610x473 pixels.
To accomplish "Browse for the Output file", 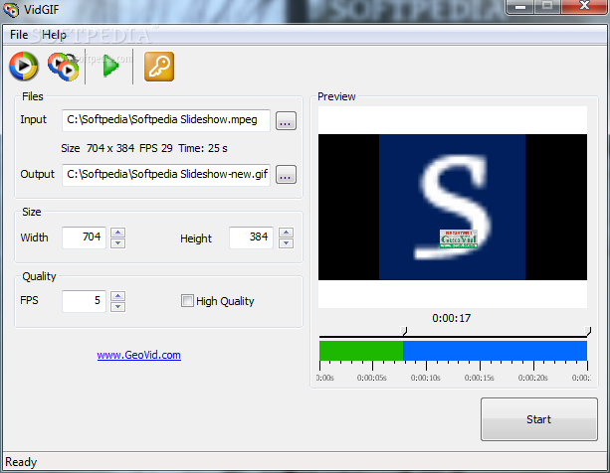I will click(286, 174).
